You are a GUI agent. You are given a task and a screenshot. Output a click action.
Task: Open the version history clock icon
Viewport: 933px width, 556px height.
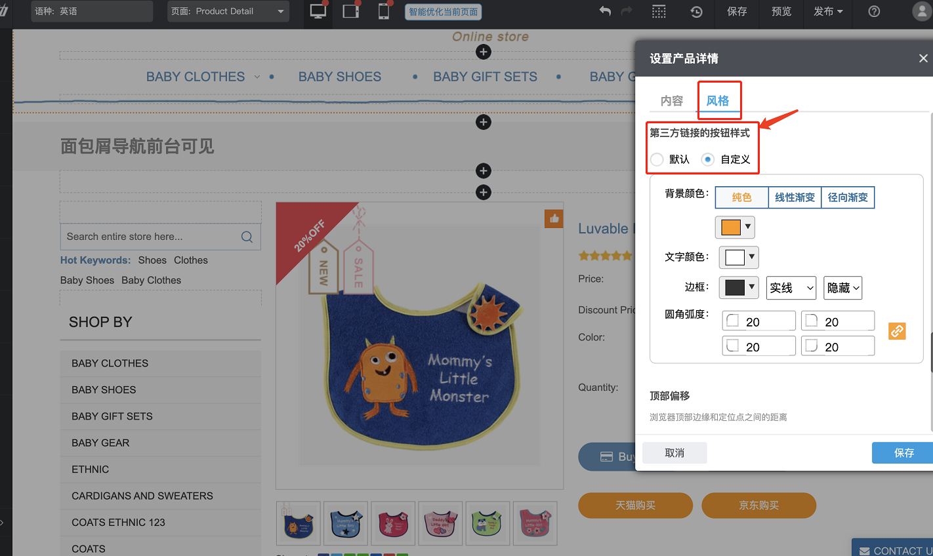[x=696, y=12]
